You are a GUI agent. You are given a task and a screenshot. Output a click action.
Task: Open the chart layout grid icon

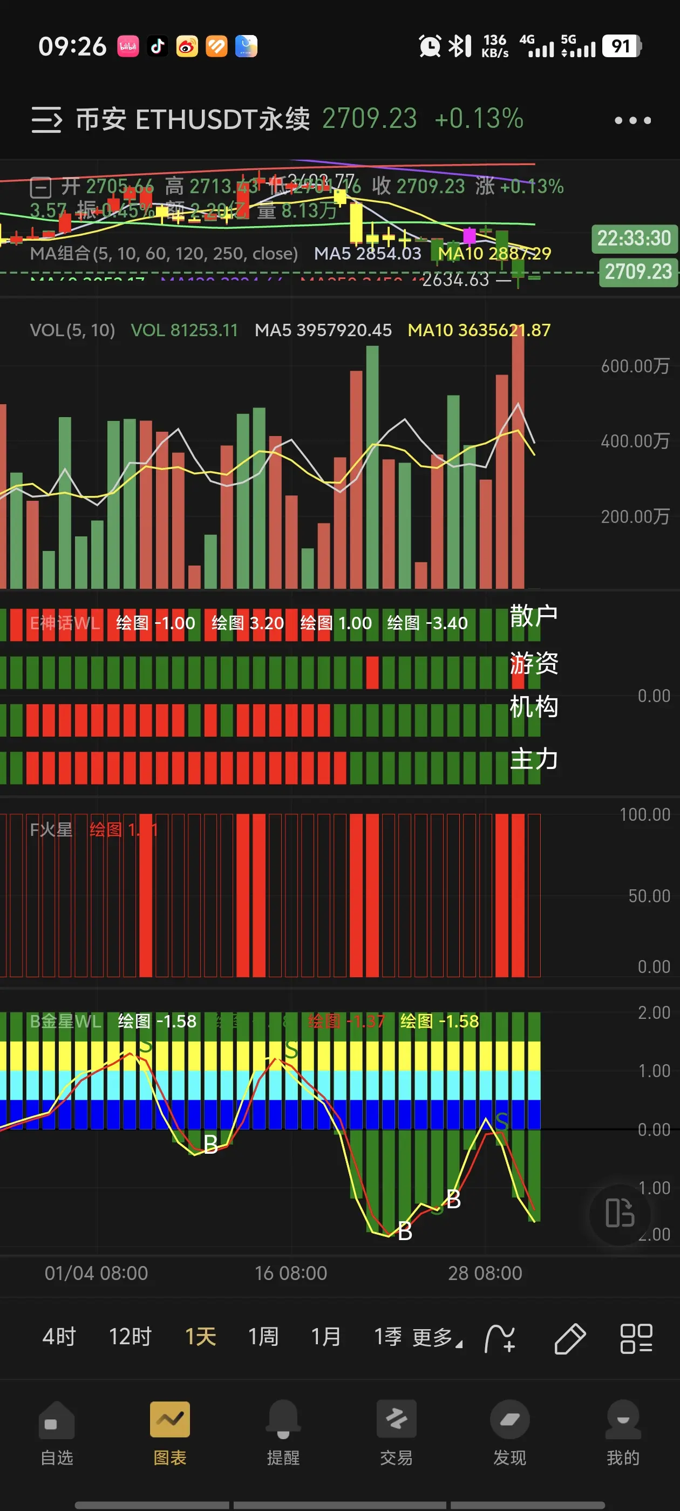(x=637, y=1338)
